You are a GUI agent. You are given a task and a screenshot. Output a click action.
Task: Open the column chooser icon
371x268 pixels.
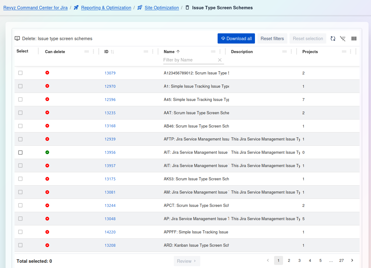click(x=354, y=39)
